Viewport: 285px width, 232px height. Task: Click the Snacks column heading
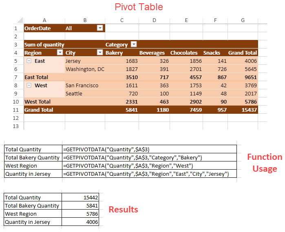click(215, 53)
